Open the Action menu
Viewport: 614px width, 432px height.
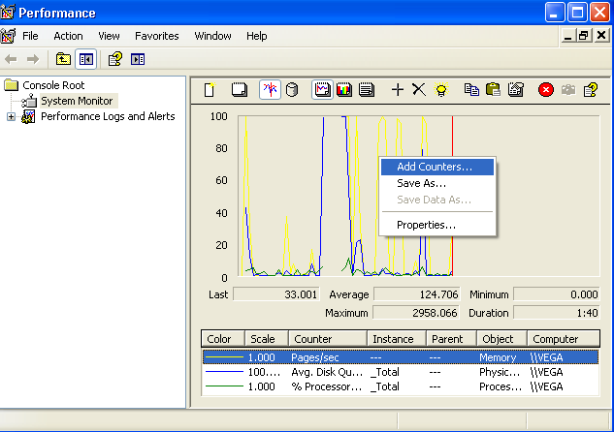68,36
